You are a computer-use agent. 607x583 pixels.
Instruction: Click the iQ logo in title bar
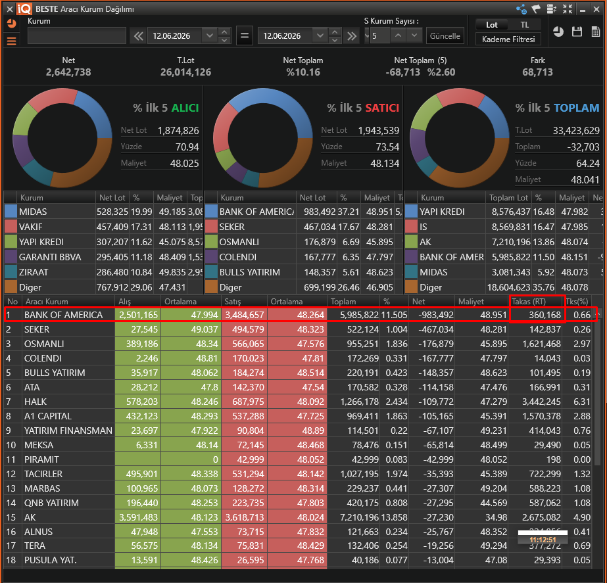(24, 9)
